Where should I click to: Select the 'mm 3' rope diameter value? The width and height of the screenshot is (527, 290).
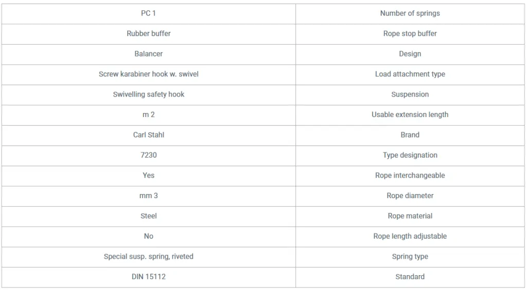(149, 196)
